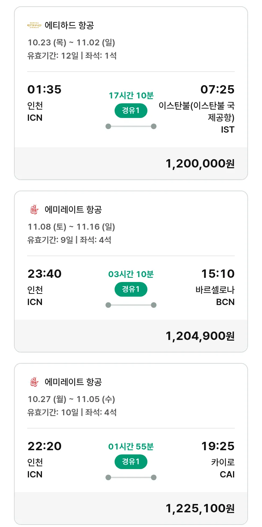This screenshot has height=527, width=262.
Task: Click the 23:40 departure time
Action: [x=44, y=274]
